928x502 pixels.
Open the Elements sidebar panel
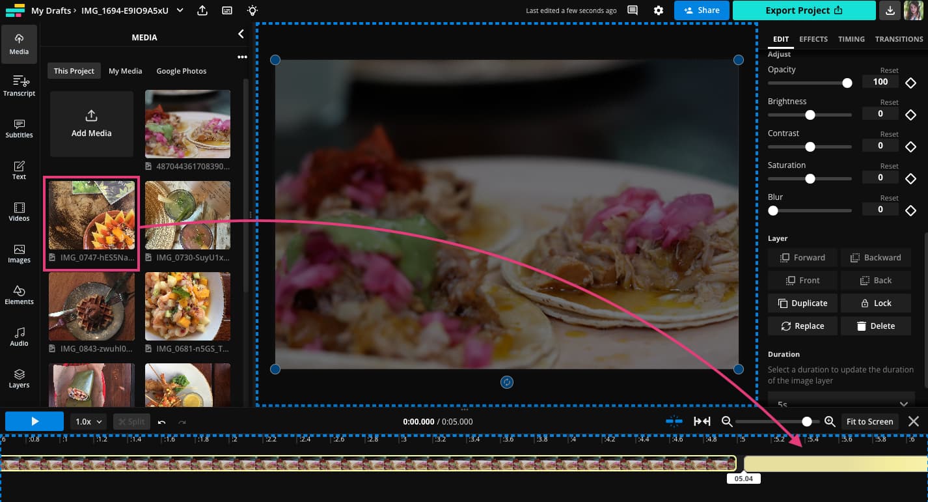(19, 294)
